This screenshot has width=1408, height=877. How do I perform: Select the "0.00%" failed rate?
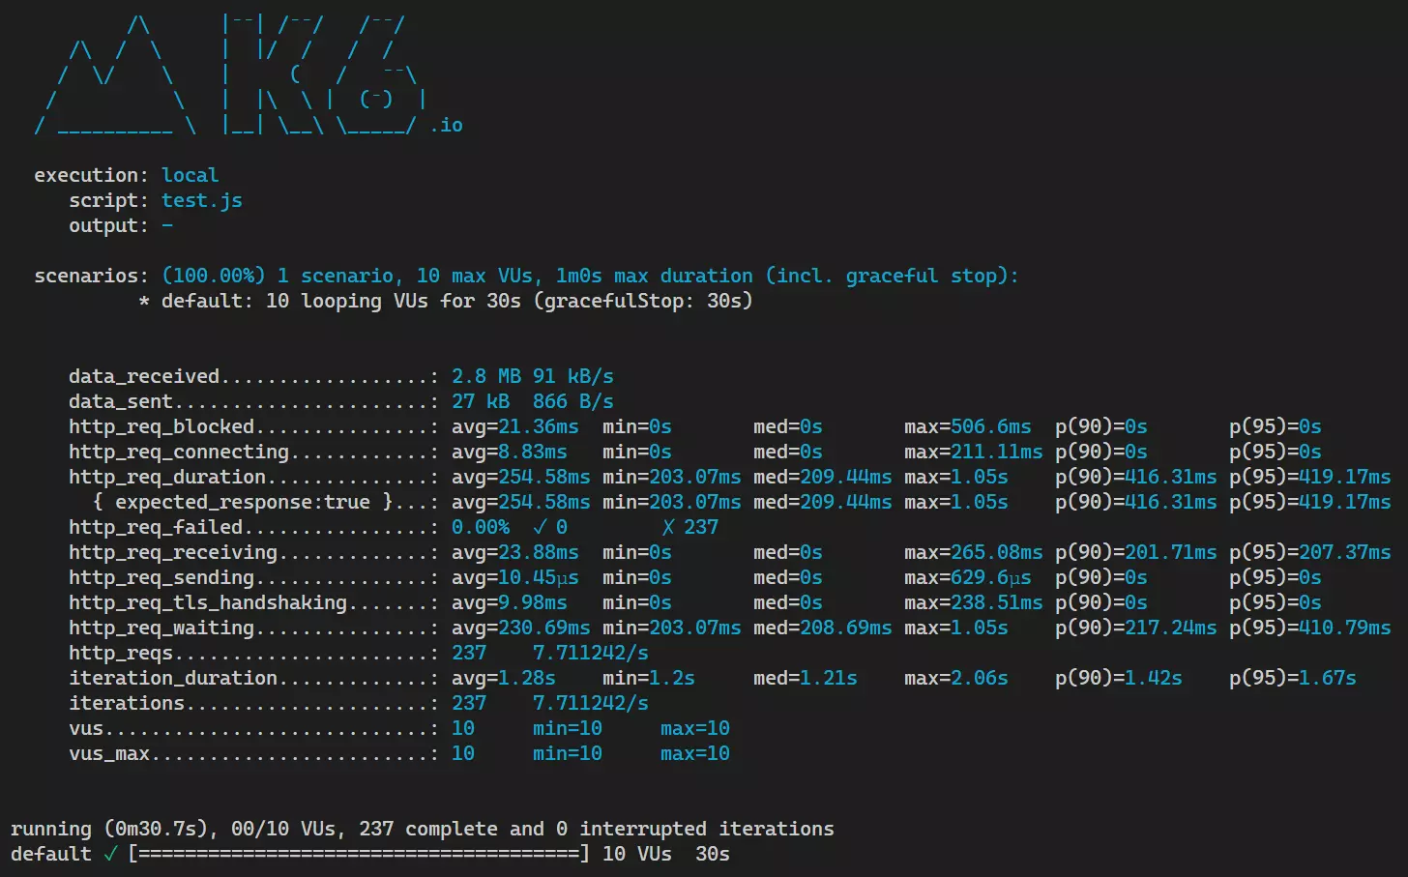coord(481,527)
